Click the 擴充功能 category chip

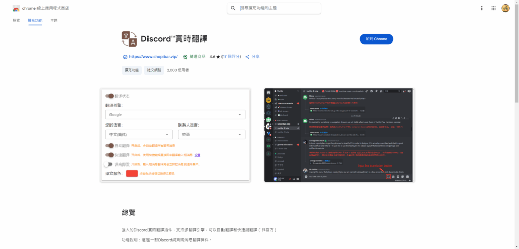click(132, 70)
